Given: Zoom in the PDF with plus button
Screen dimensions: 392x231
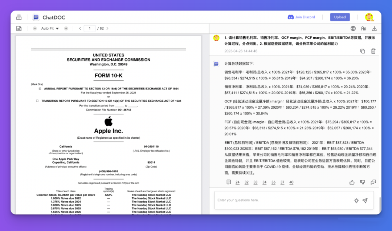Looking at the screenshot, I should 66,29.
